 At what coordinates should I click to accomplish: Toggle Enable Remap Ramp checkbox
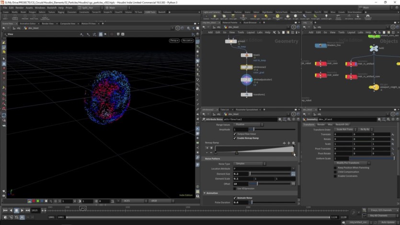[235, 138]
